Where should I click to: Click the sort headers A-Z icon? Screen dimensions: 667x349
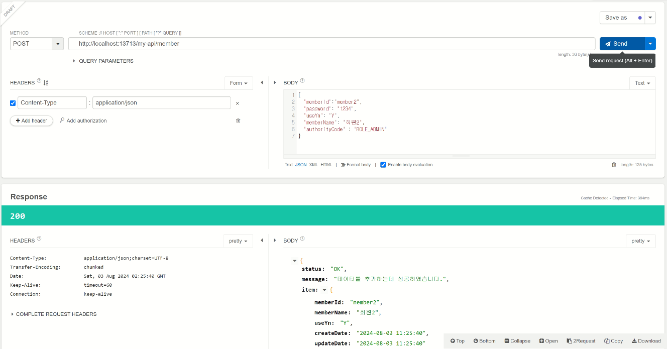pos(46,83)
